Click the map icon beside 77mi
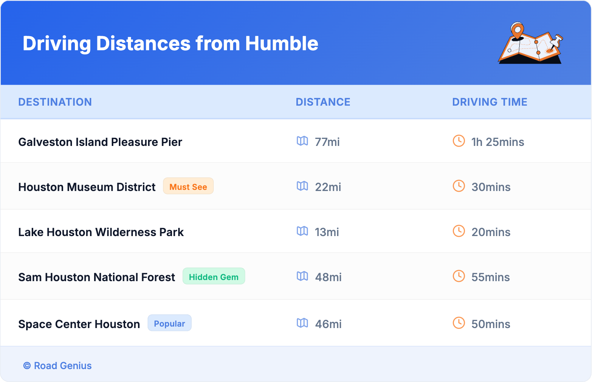592x382 pixels. pyautogui.click(x=302, y=141)
